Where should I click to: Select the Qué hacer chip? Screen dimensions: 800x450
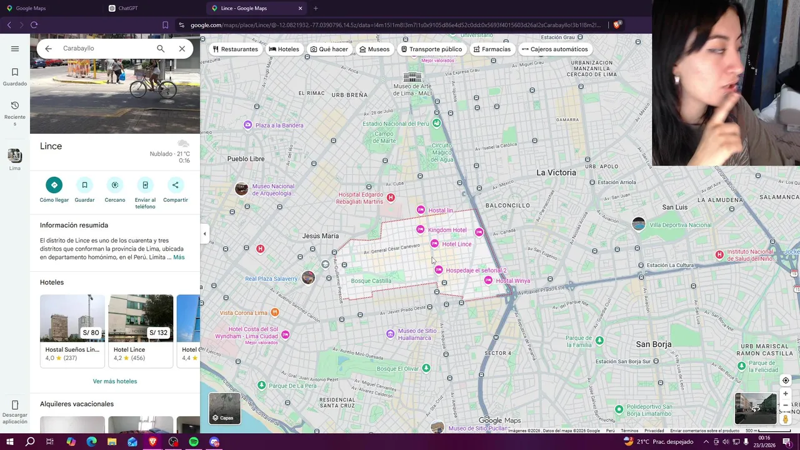(x=329, y=49)
